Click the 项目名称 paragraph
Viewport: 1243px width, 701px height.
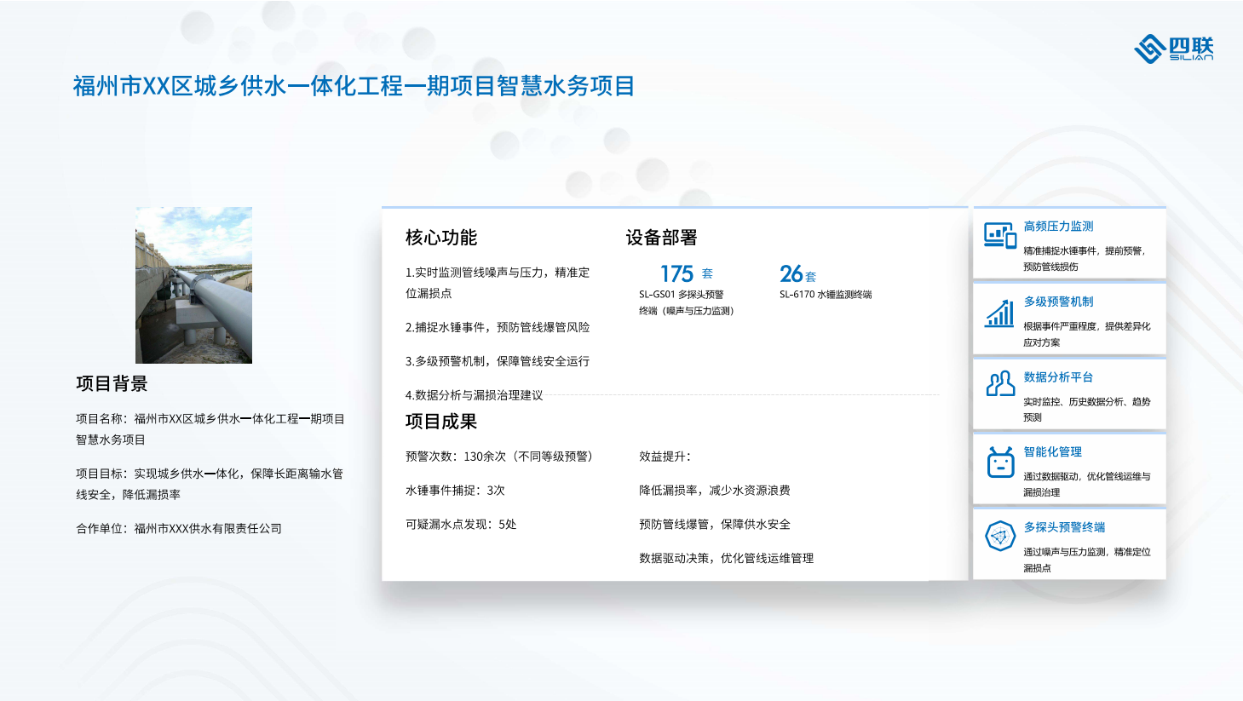click(210, 429)
